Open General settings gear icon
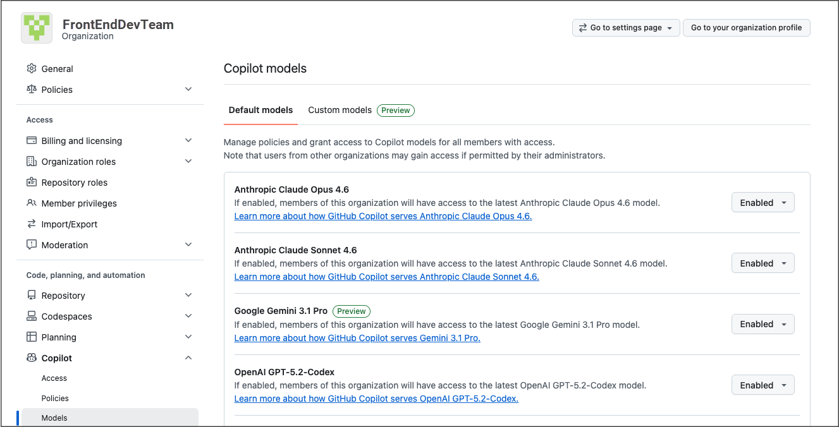Image resolution: width=839 pixels, height=427 pixels. [32, 68]
